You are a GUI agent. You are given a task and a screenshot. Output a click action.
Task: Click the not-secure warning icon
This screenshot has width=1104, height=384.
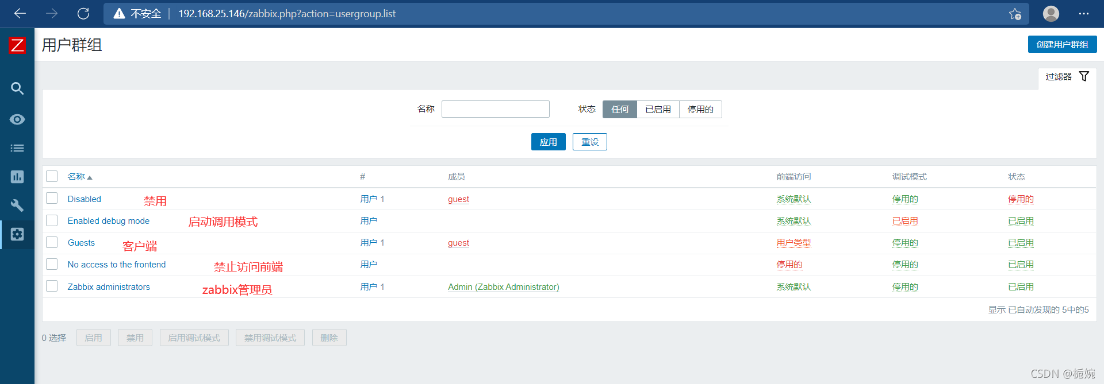point(119,14)
